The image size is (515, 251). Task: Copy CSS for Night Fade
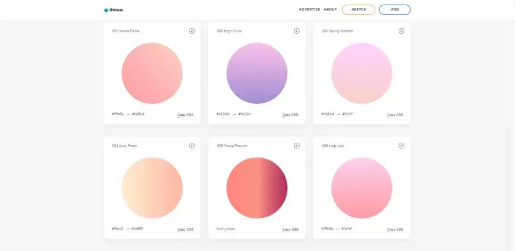coord(290,115)
